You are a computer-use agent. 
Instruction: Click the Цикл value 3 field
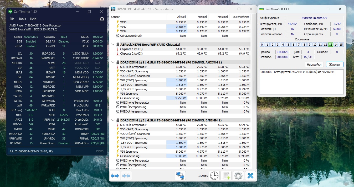308,52
